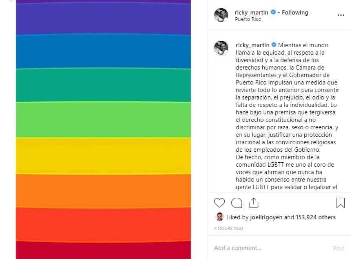Like the post with the heart icon
The height and width of the screenshot is (259, 351).
click(x=219, y=203)
